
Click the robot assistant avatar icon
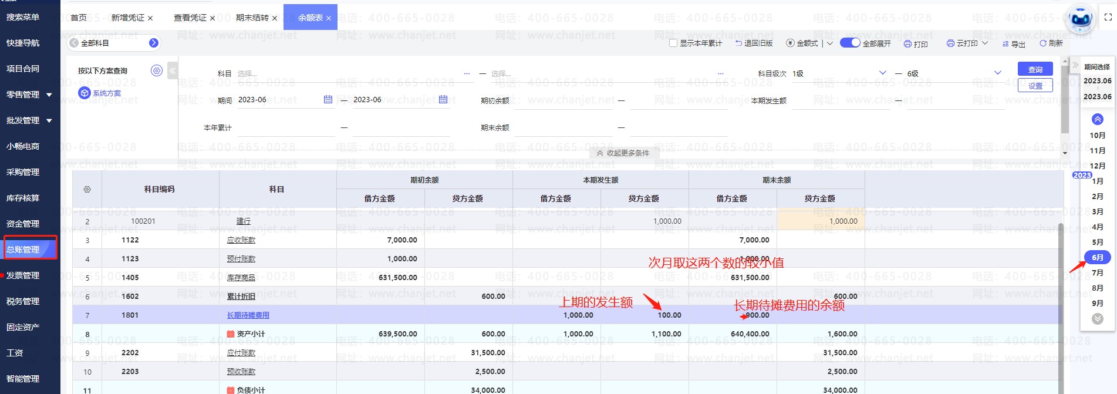click(x=1079, y=19)
